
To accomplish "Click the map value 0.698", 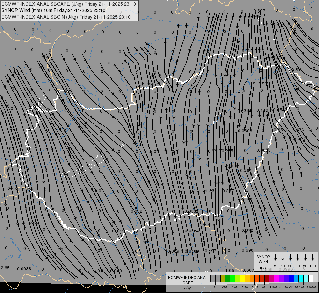I will [x=247, y=250].
